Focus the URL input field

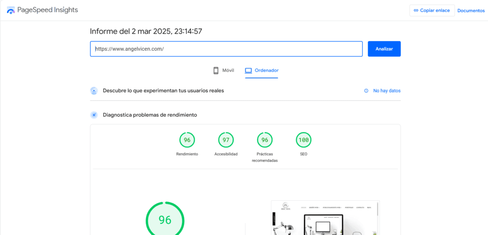point(226,49)
